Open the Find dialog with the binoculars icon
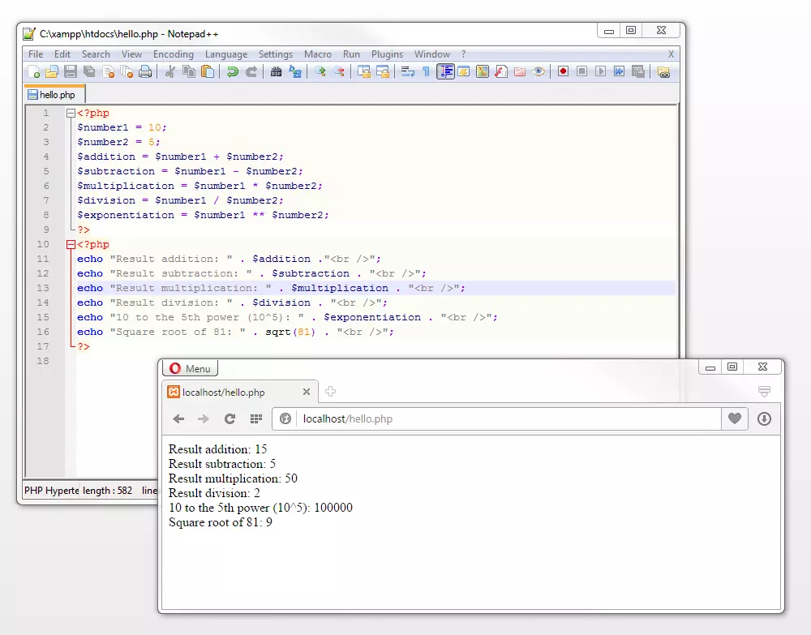This screenshot has width=811, height=635. click(x=277, y=71)
